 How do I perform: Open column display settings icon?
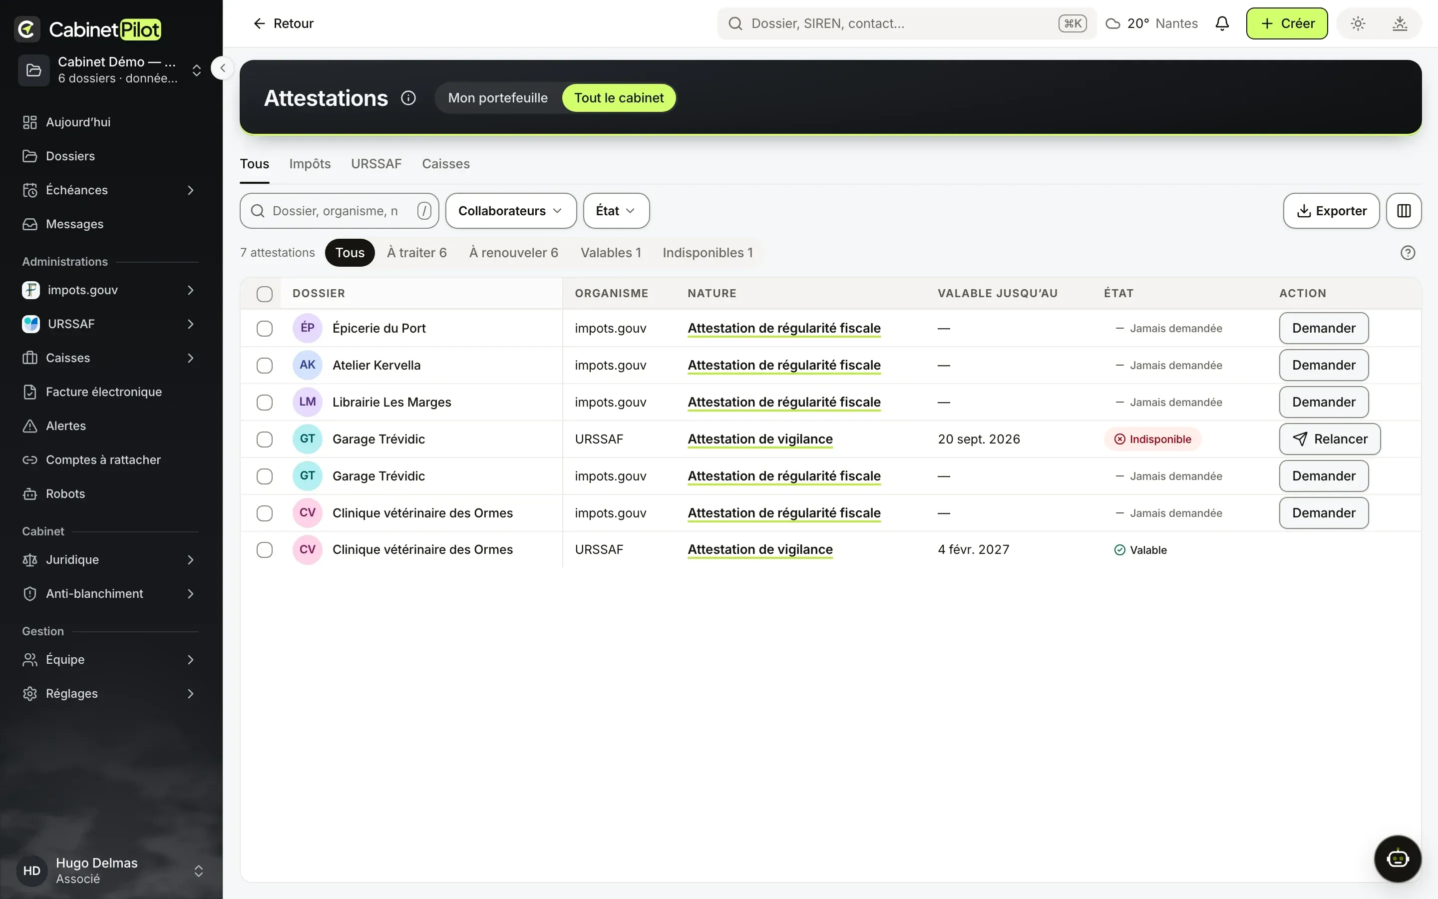1404,210
